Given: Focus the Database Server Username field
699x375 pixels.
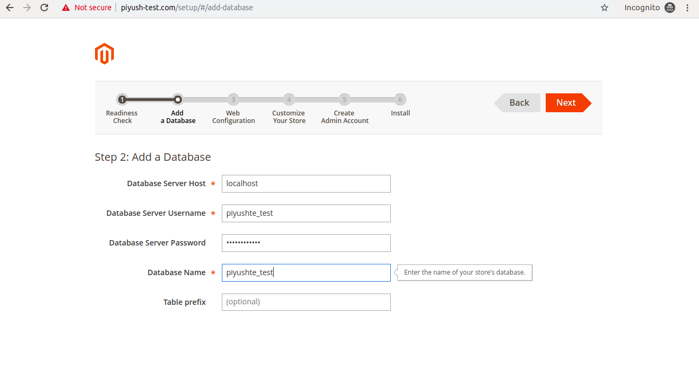Looking at the screenshot, I should [x=306, y=213].
